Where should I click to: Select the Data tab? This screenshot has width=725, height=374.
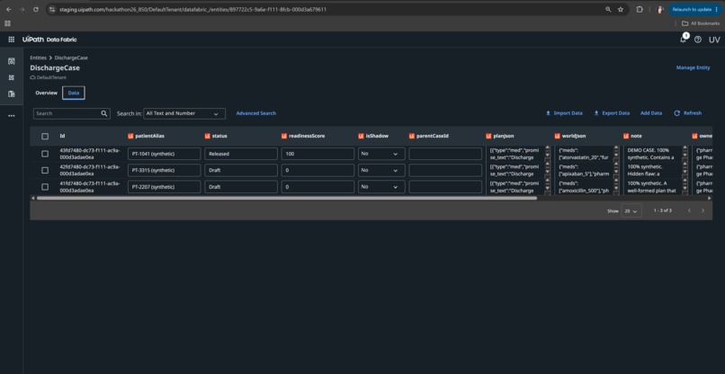74,93
